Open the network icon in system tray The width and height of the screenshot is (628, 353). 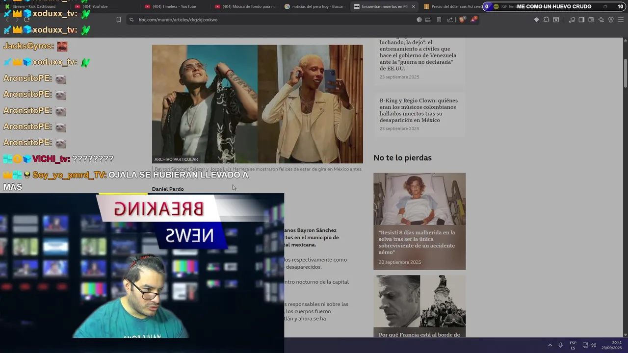click(585, 345)
